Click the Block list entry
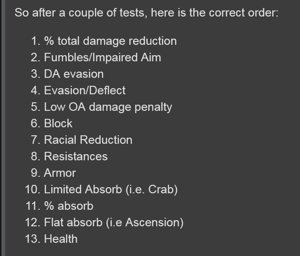The height and width of the screenshot is (256, 300). [58, 124]
